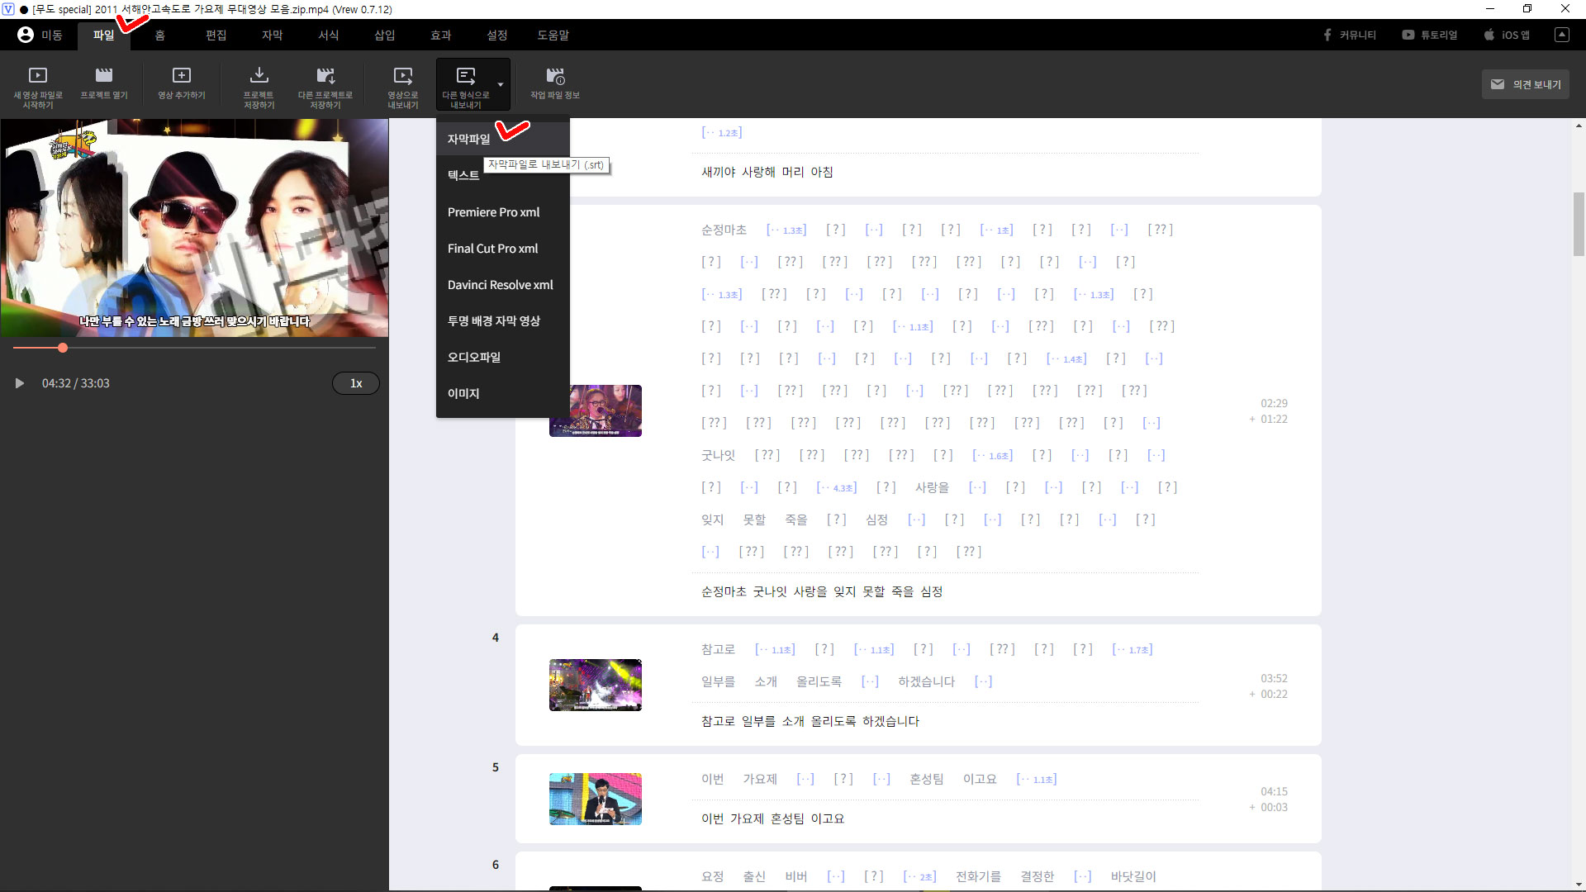
Task: Choose Davinci Resolve xml export
Action: (x=503, y=284)
